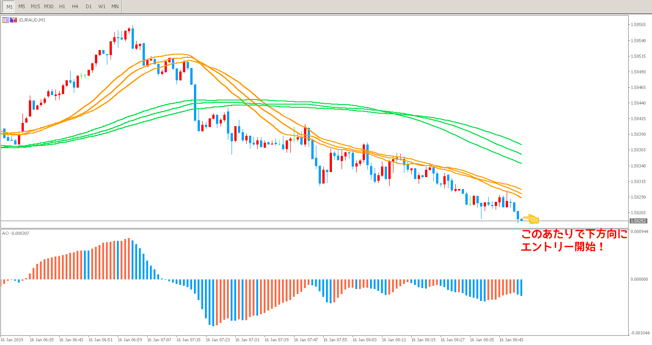Switch chart to M15 timeframe
The height and width of the screenshot is (345, 652).
tap(35, 6)
